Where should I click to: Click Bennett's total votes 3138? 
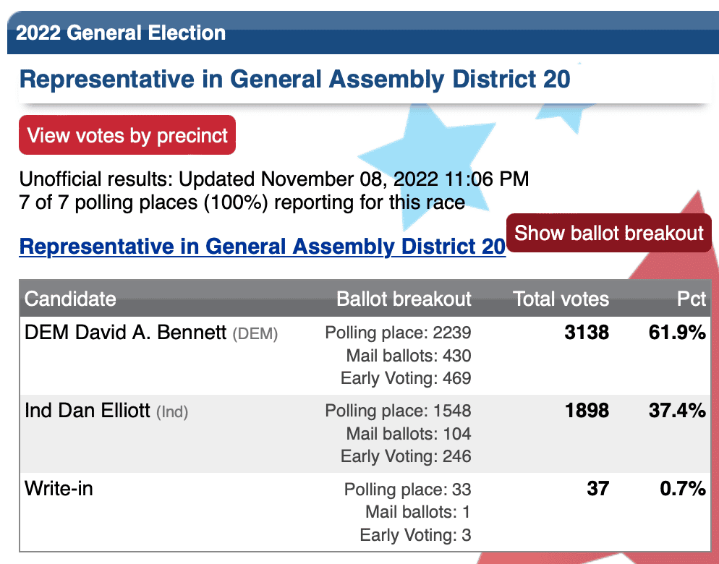587,333
